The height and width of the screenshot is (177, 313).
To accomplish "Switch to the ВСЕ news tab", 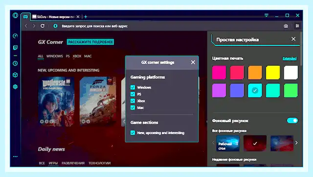I will click(42, 163).
